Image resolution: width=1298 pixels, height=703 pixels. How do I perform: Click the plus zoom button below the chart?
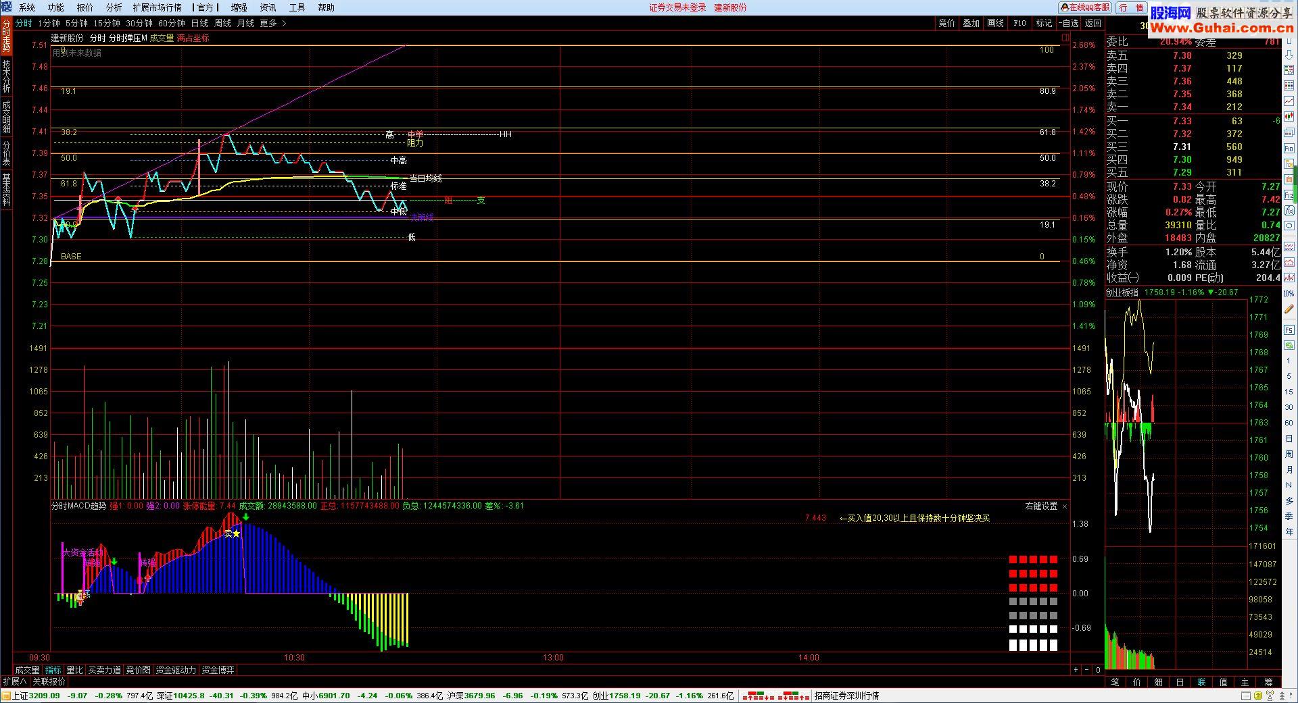(x=1076, y=670)
